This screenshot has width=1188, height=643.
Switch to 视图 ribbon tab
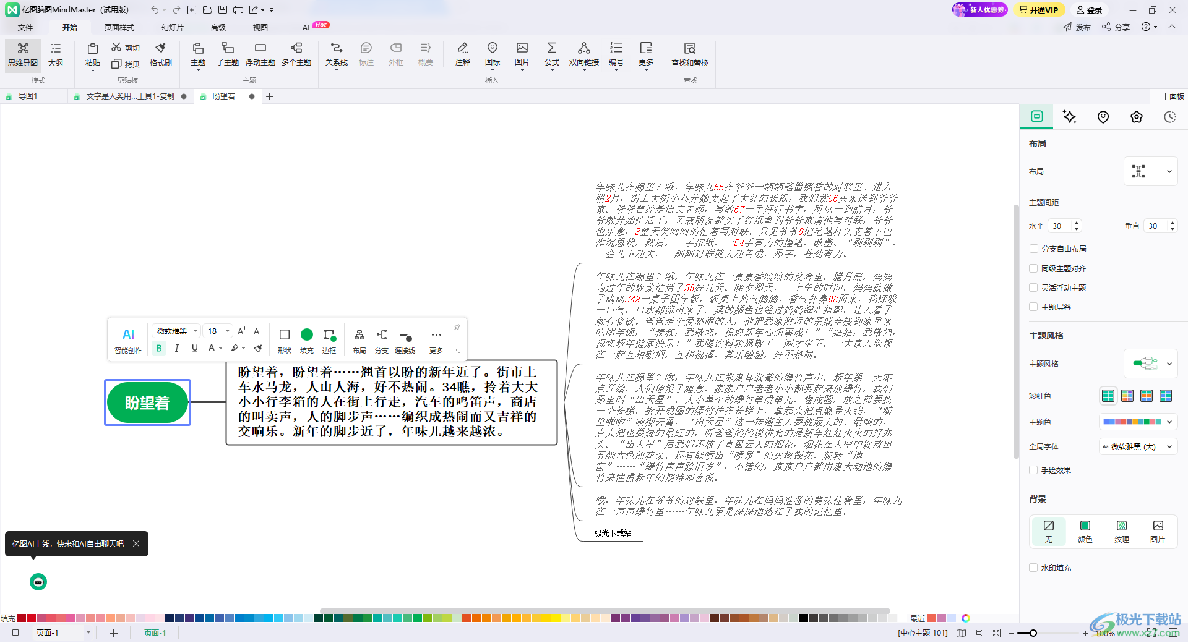pos(260,27)
